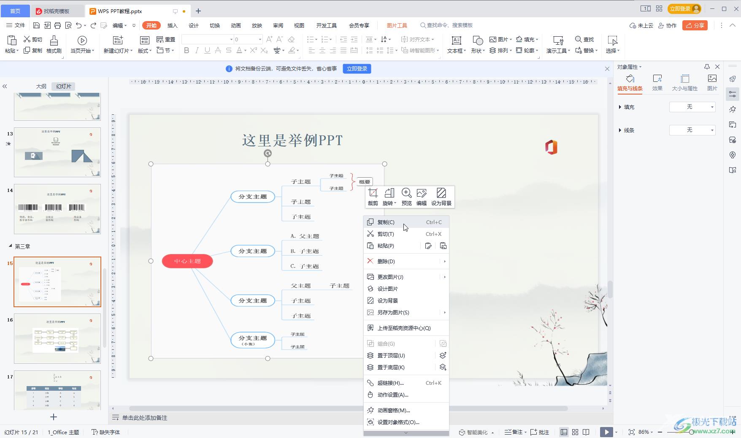Open zoom percentage 86% dropdown
Image resolution: width=741 pixels, height=438 pixels.
tap(646, 432)
